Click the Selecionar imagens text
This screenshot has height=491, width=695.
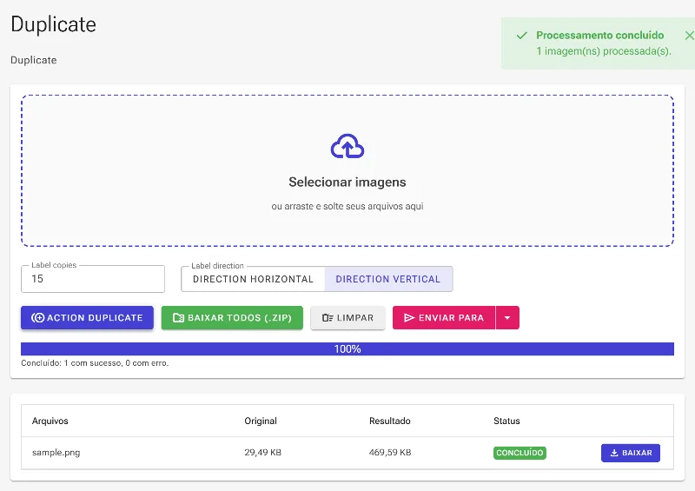point(347,182)
